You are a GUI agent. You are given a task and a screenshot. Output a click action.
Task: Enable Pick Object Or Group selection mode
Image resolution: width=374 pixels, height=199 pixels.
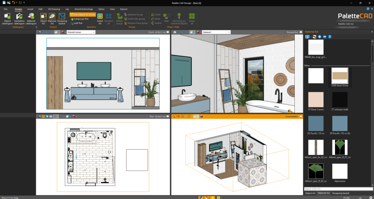pyautogui.click(x=83, y=15)
